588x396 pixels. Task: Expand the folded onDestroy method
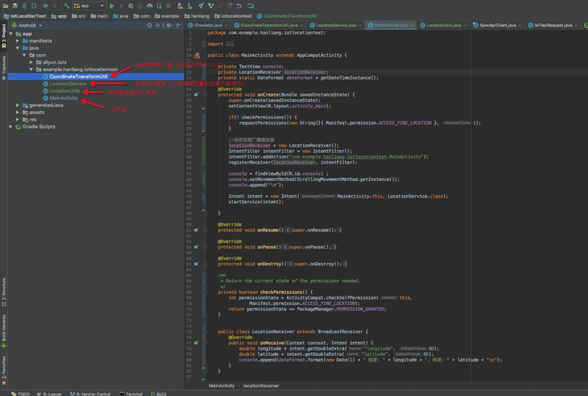(205, 264)
